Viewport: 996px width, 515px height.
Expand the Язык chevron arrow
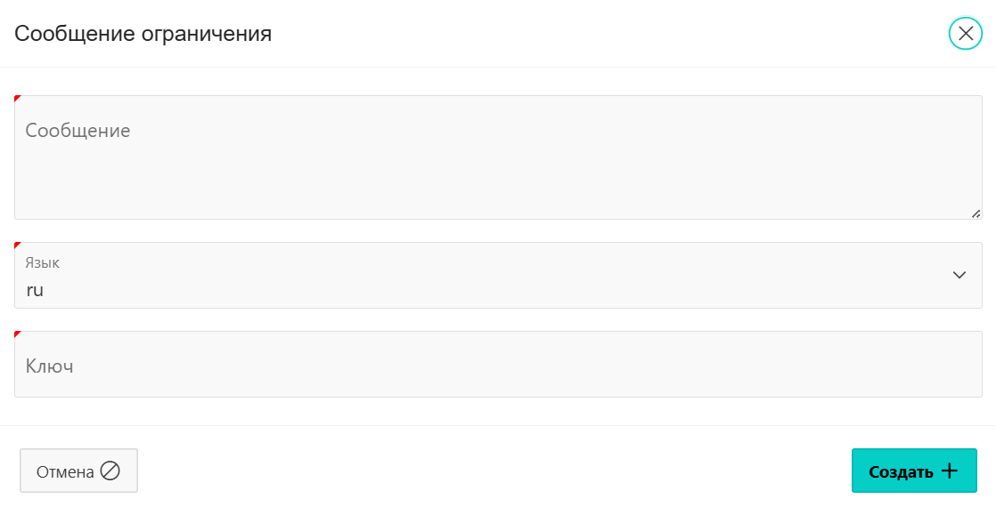959,275
